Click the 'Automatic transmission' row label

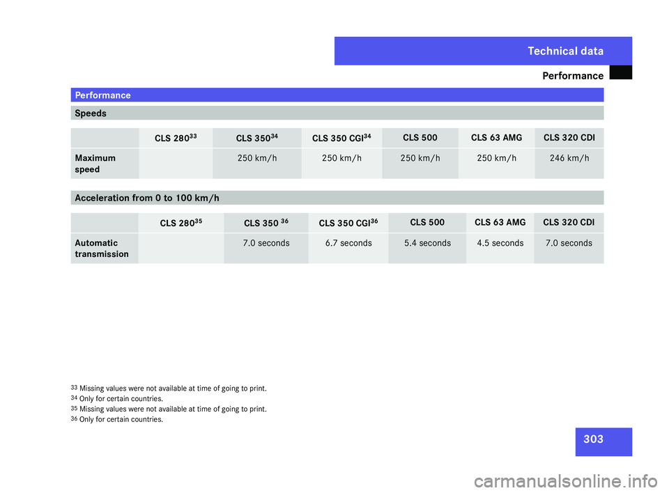[x=102, y=248]
